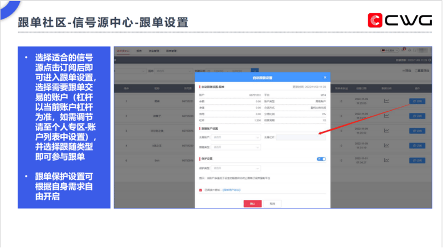This screenshot has height=248, width=443.
Task: Open the 跟单用户协议 link
Action: [231, 190]
